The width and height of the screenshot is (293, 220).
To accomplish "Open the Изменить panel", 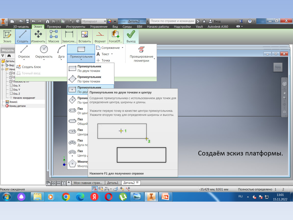I will point(38,37).
